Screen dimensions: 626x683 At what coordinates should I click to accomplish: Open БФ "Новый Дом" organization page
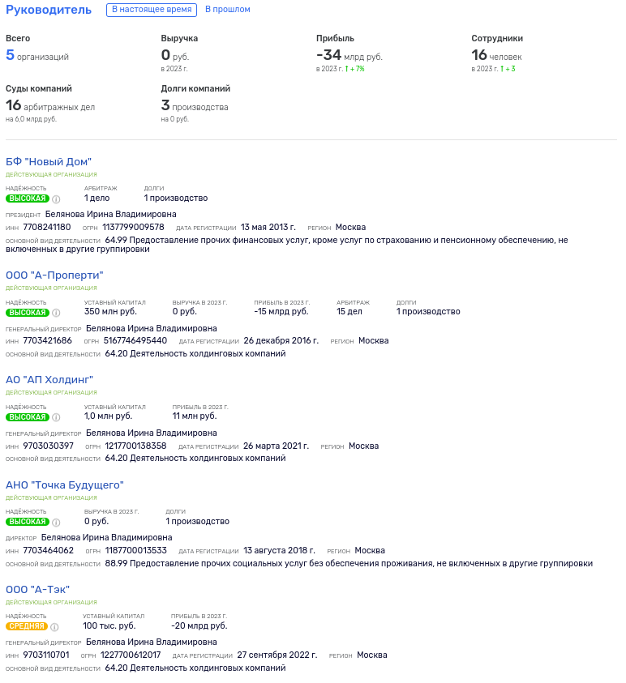49,161
